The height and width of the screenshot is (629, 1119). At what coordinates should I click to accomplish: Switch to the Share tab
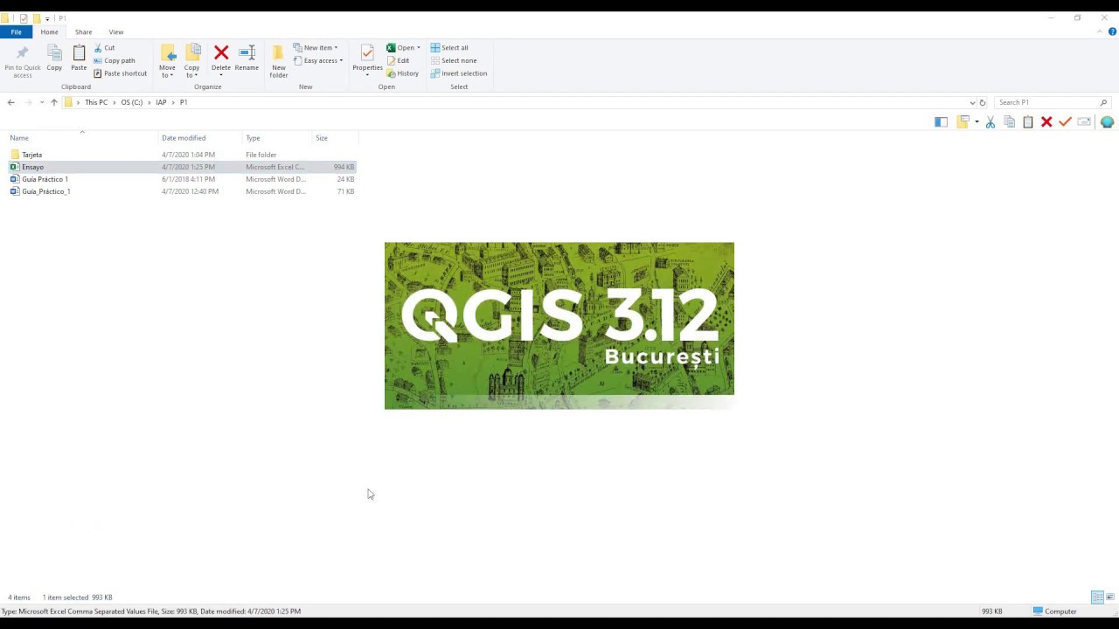tap(83, 32)
